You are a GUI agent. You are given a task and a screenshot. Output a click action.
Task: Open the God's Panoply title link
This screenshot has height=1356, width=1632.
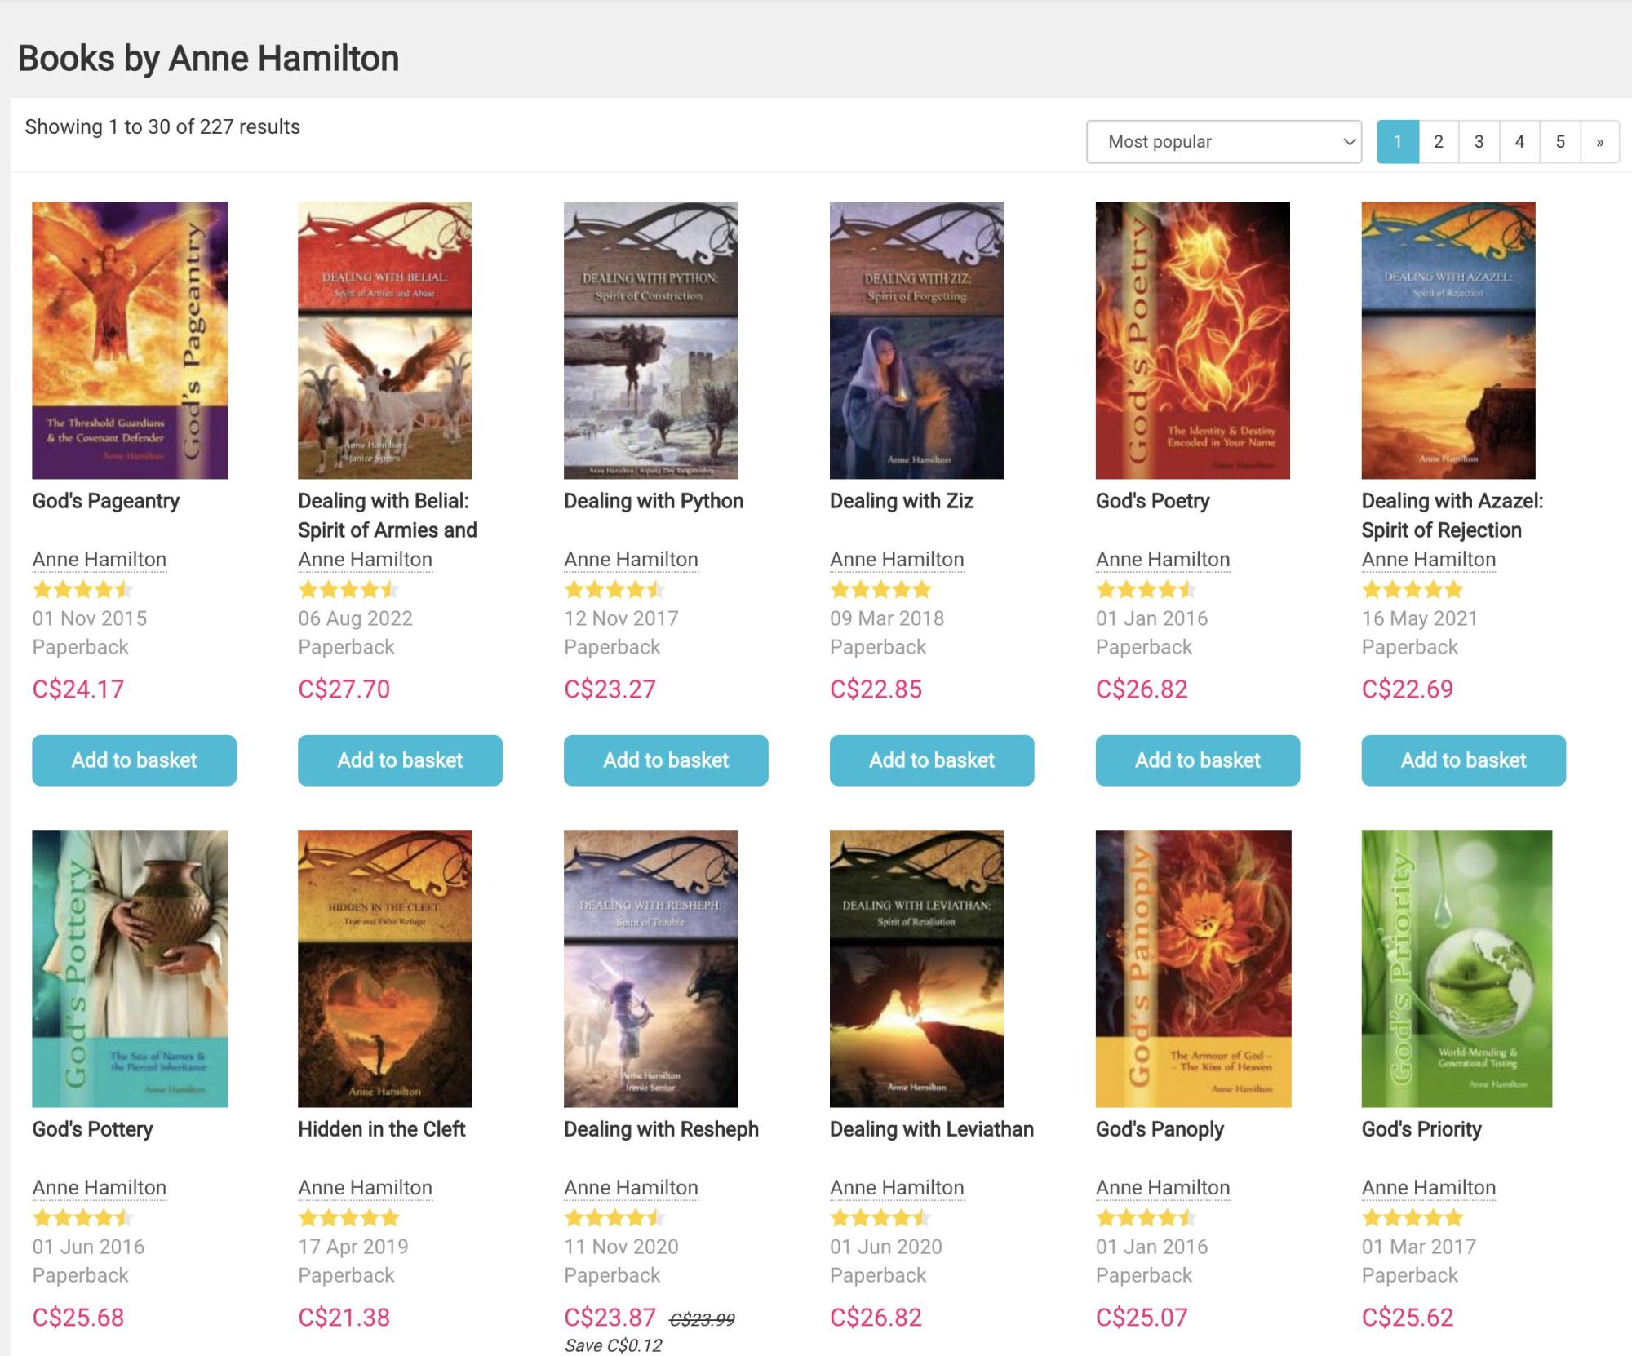(1160, 1129)
